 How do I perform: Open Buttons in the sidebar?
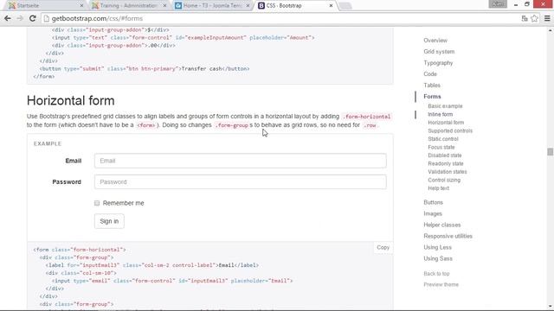coord(433,202)
